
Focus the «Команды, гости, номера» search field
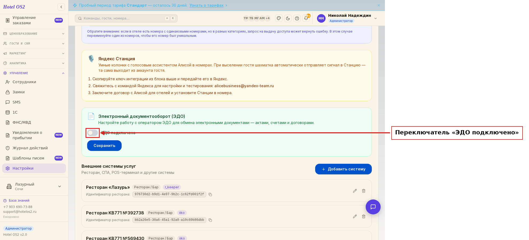click(x=126, y=18)
